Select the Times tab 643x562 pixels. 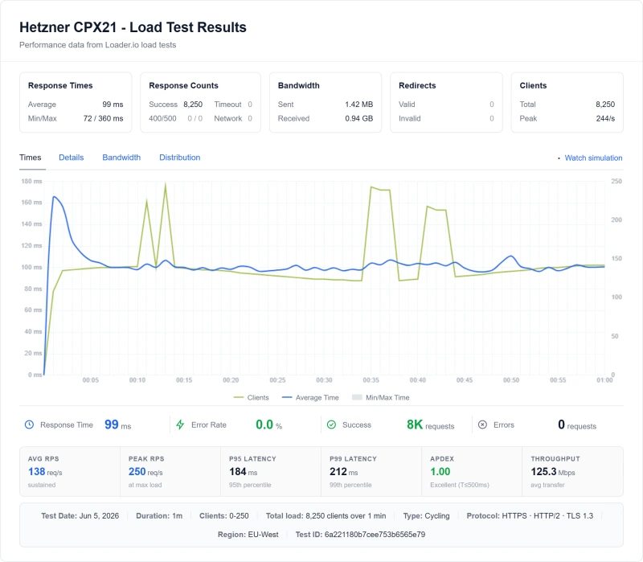click(x=31, y=158)
